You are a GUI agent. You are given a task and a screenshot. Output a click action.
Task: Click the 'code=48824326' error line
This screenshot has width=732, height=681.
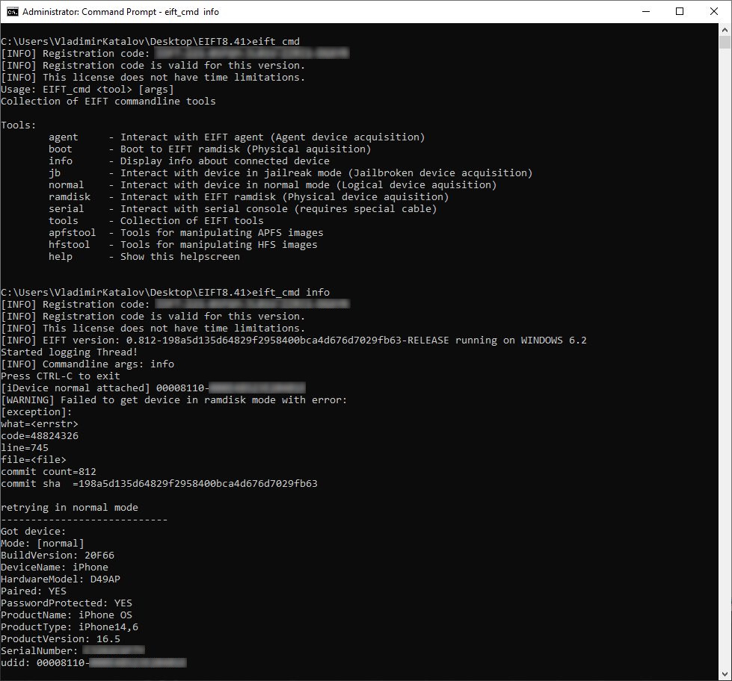tap(40, 436)
